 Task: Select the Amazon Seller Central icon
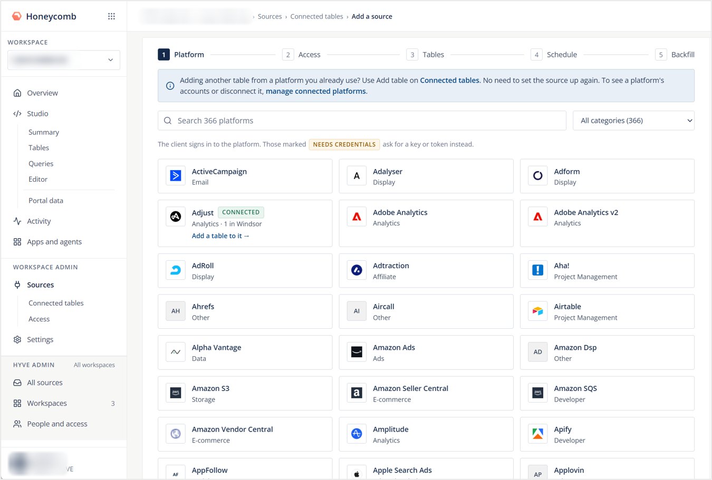357,393
